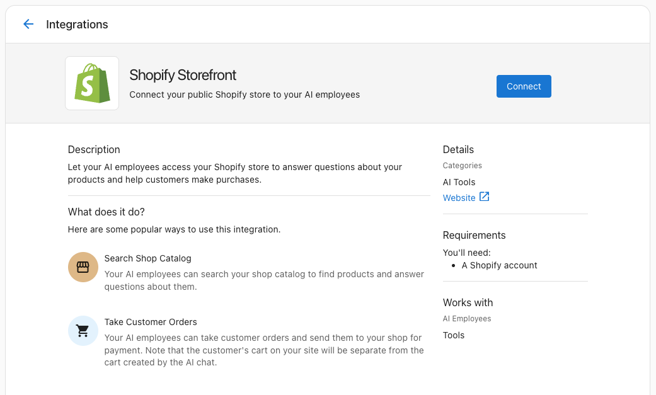Click the Description section heading
This screenshot has height=395, width=656.
click(93, 149)
